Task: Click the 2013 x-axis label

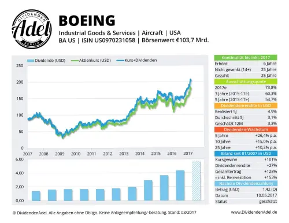Action: coord(124,154)
